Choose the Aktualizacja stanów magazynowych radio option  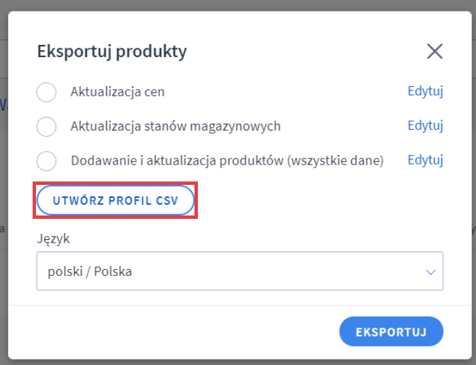(x=46, y=126)
